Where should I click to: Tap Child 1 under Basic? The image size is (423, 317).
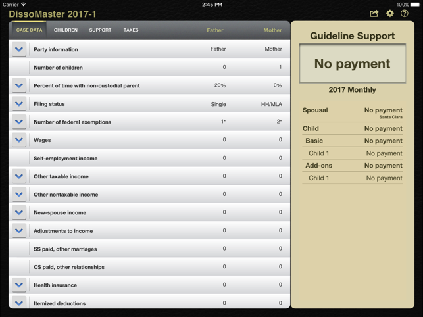coord(353,153)
